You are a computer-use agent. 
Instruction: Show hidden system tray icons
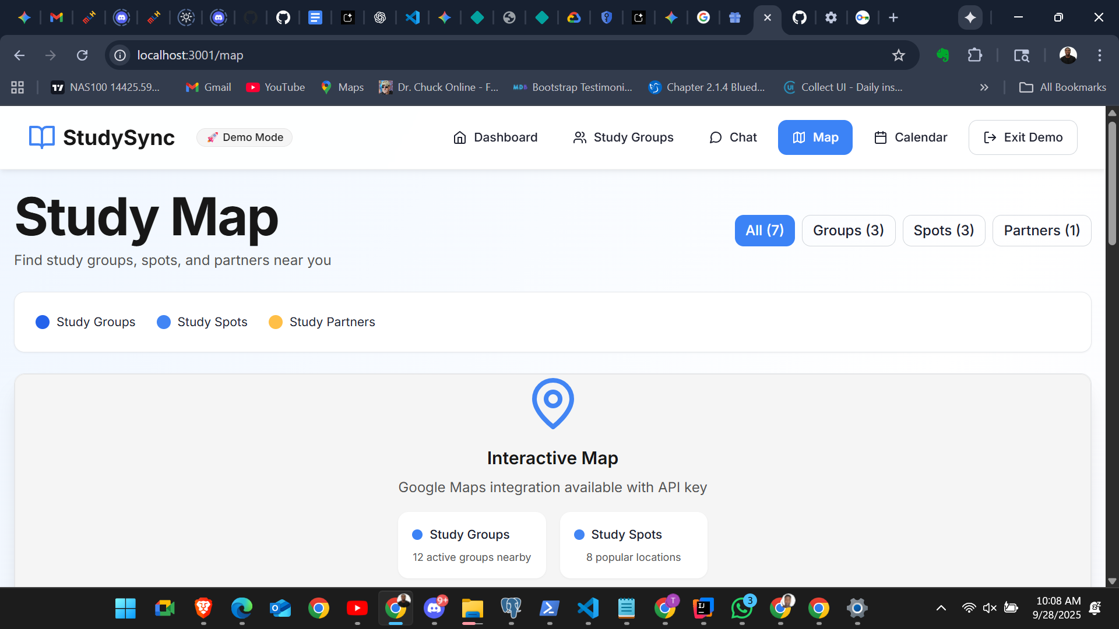[x=941, y=608]
